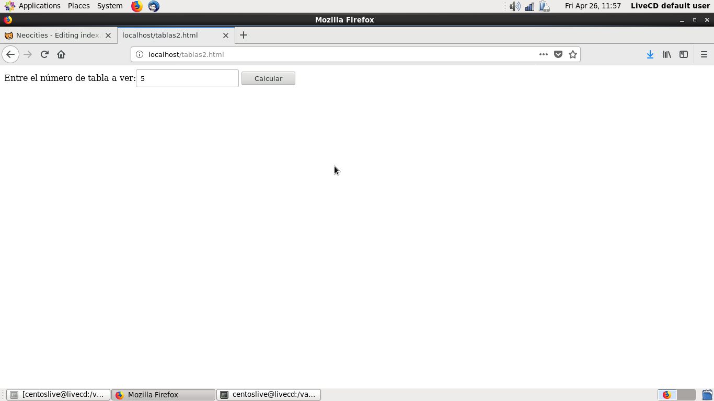Image resolution: width=714 pixels, height=401 pixels.
Task: Open the Places menu
Action: 78,6
